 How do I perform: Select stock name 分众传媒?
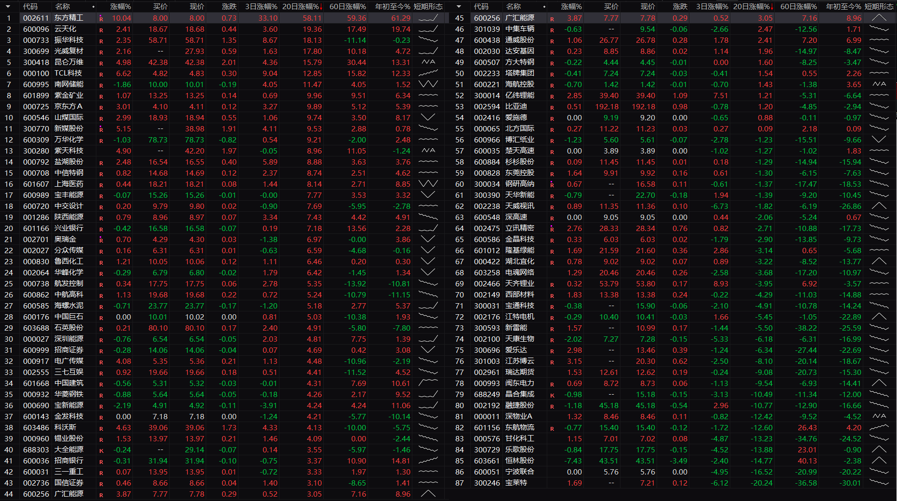click(x=69, y=250)
